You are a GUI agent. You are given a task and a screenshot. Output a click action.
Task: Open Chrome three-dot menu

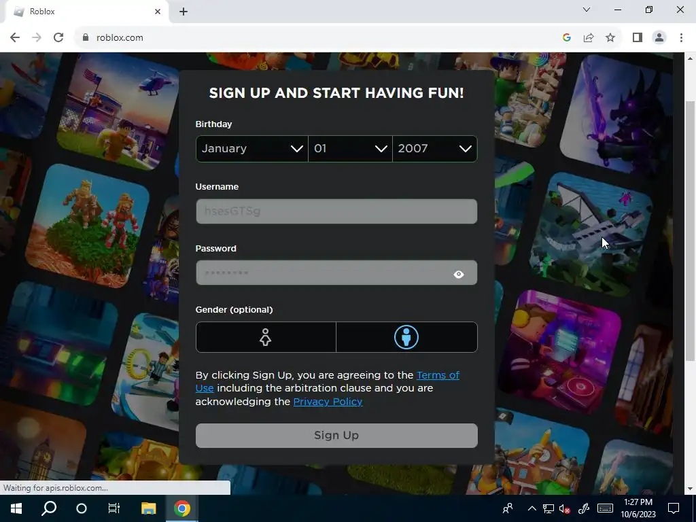681,38
